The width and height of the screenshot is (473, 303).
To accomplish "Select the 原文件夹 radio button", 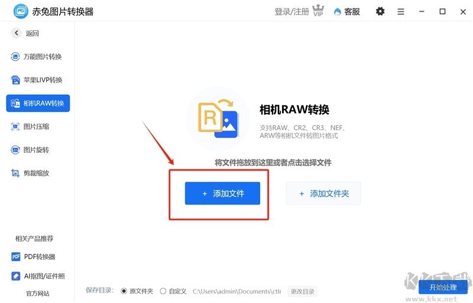I will tap(124, 291).
